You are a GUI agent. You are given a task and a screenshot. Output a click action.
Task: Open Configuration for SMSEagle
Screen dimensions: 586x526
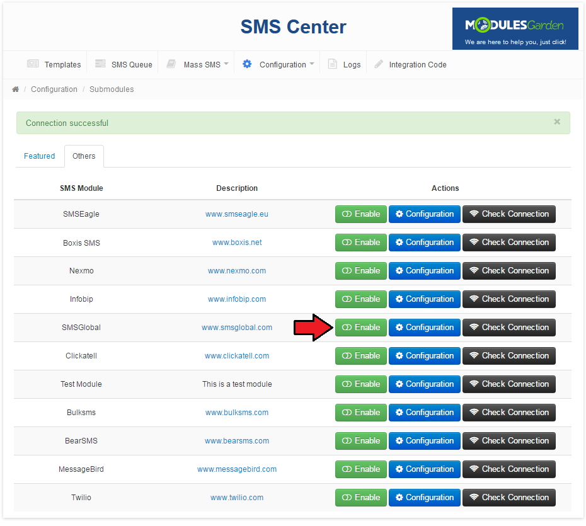point(425,214)
